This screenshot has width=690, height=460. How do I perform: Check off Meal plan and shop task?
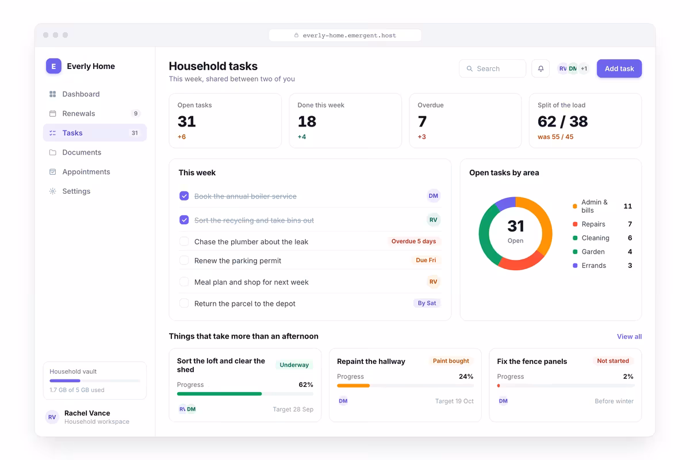(184, 282)
